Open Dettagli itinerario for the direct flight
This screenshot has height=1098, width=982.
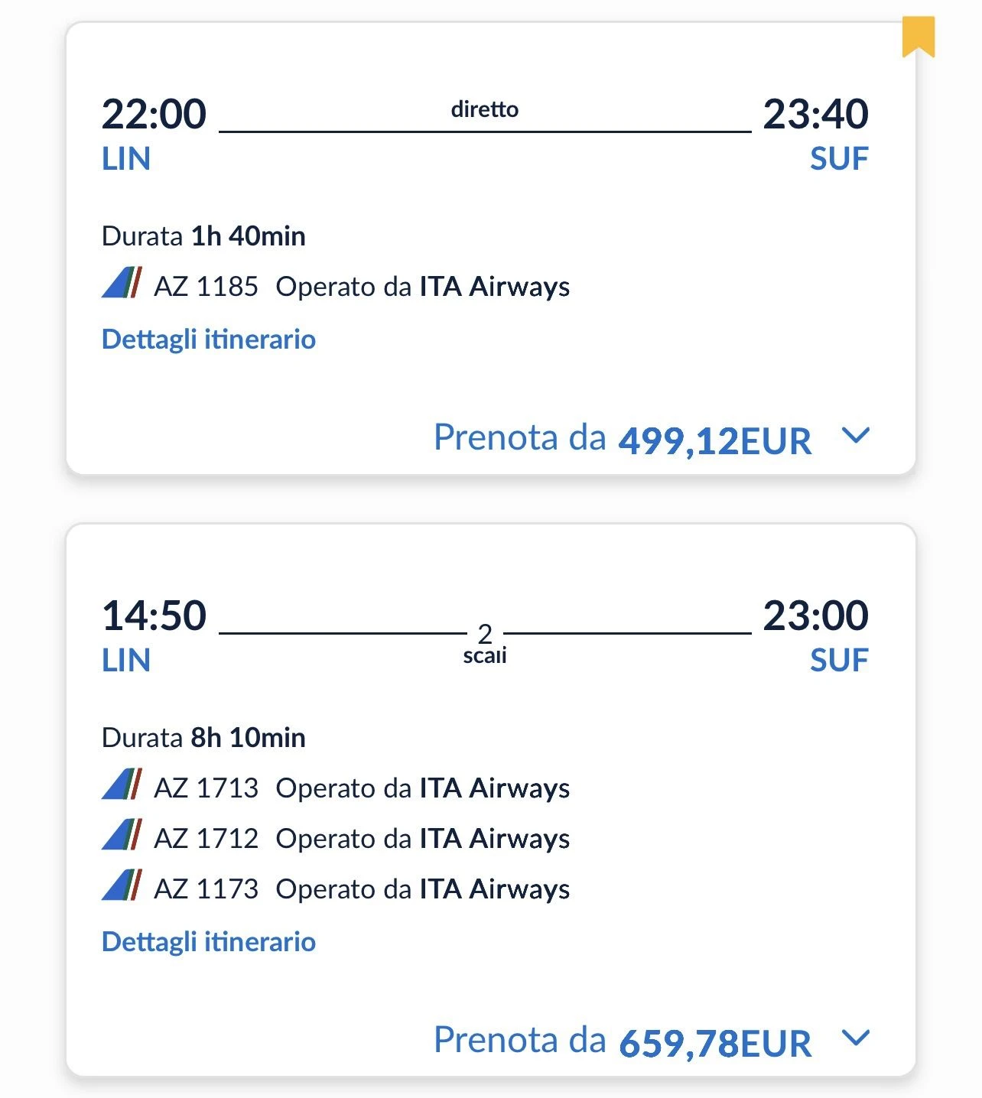click(208, 339)
